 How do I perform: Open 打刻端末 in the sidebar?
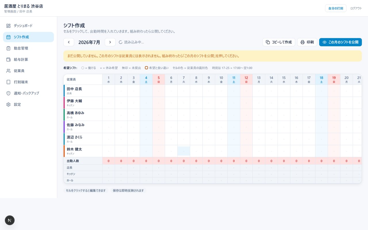tap(28, 82)
